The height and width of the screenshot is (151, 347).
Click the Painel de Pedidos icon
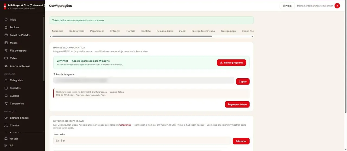tap(6, 35)
